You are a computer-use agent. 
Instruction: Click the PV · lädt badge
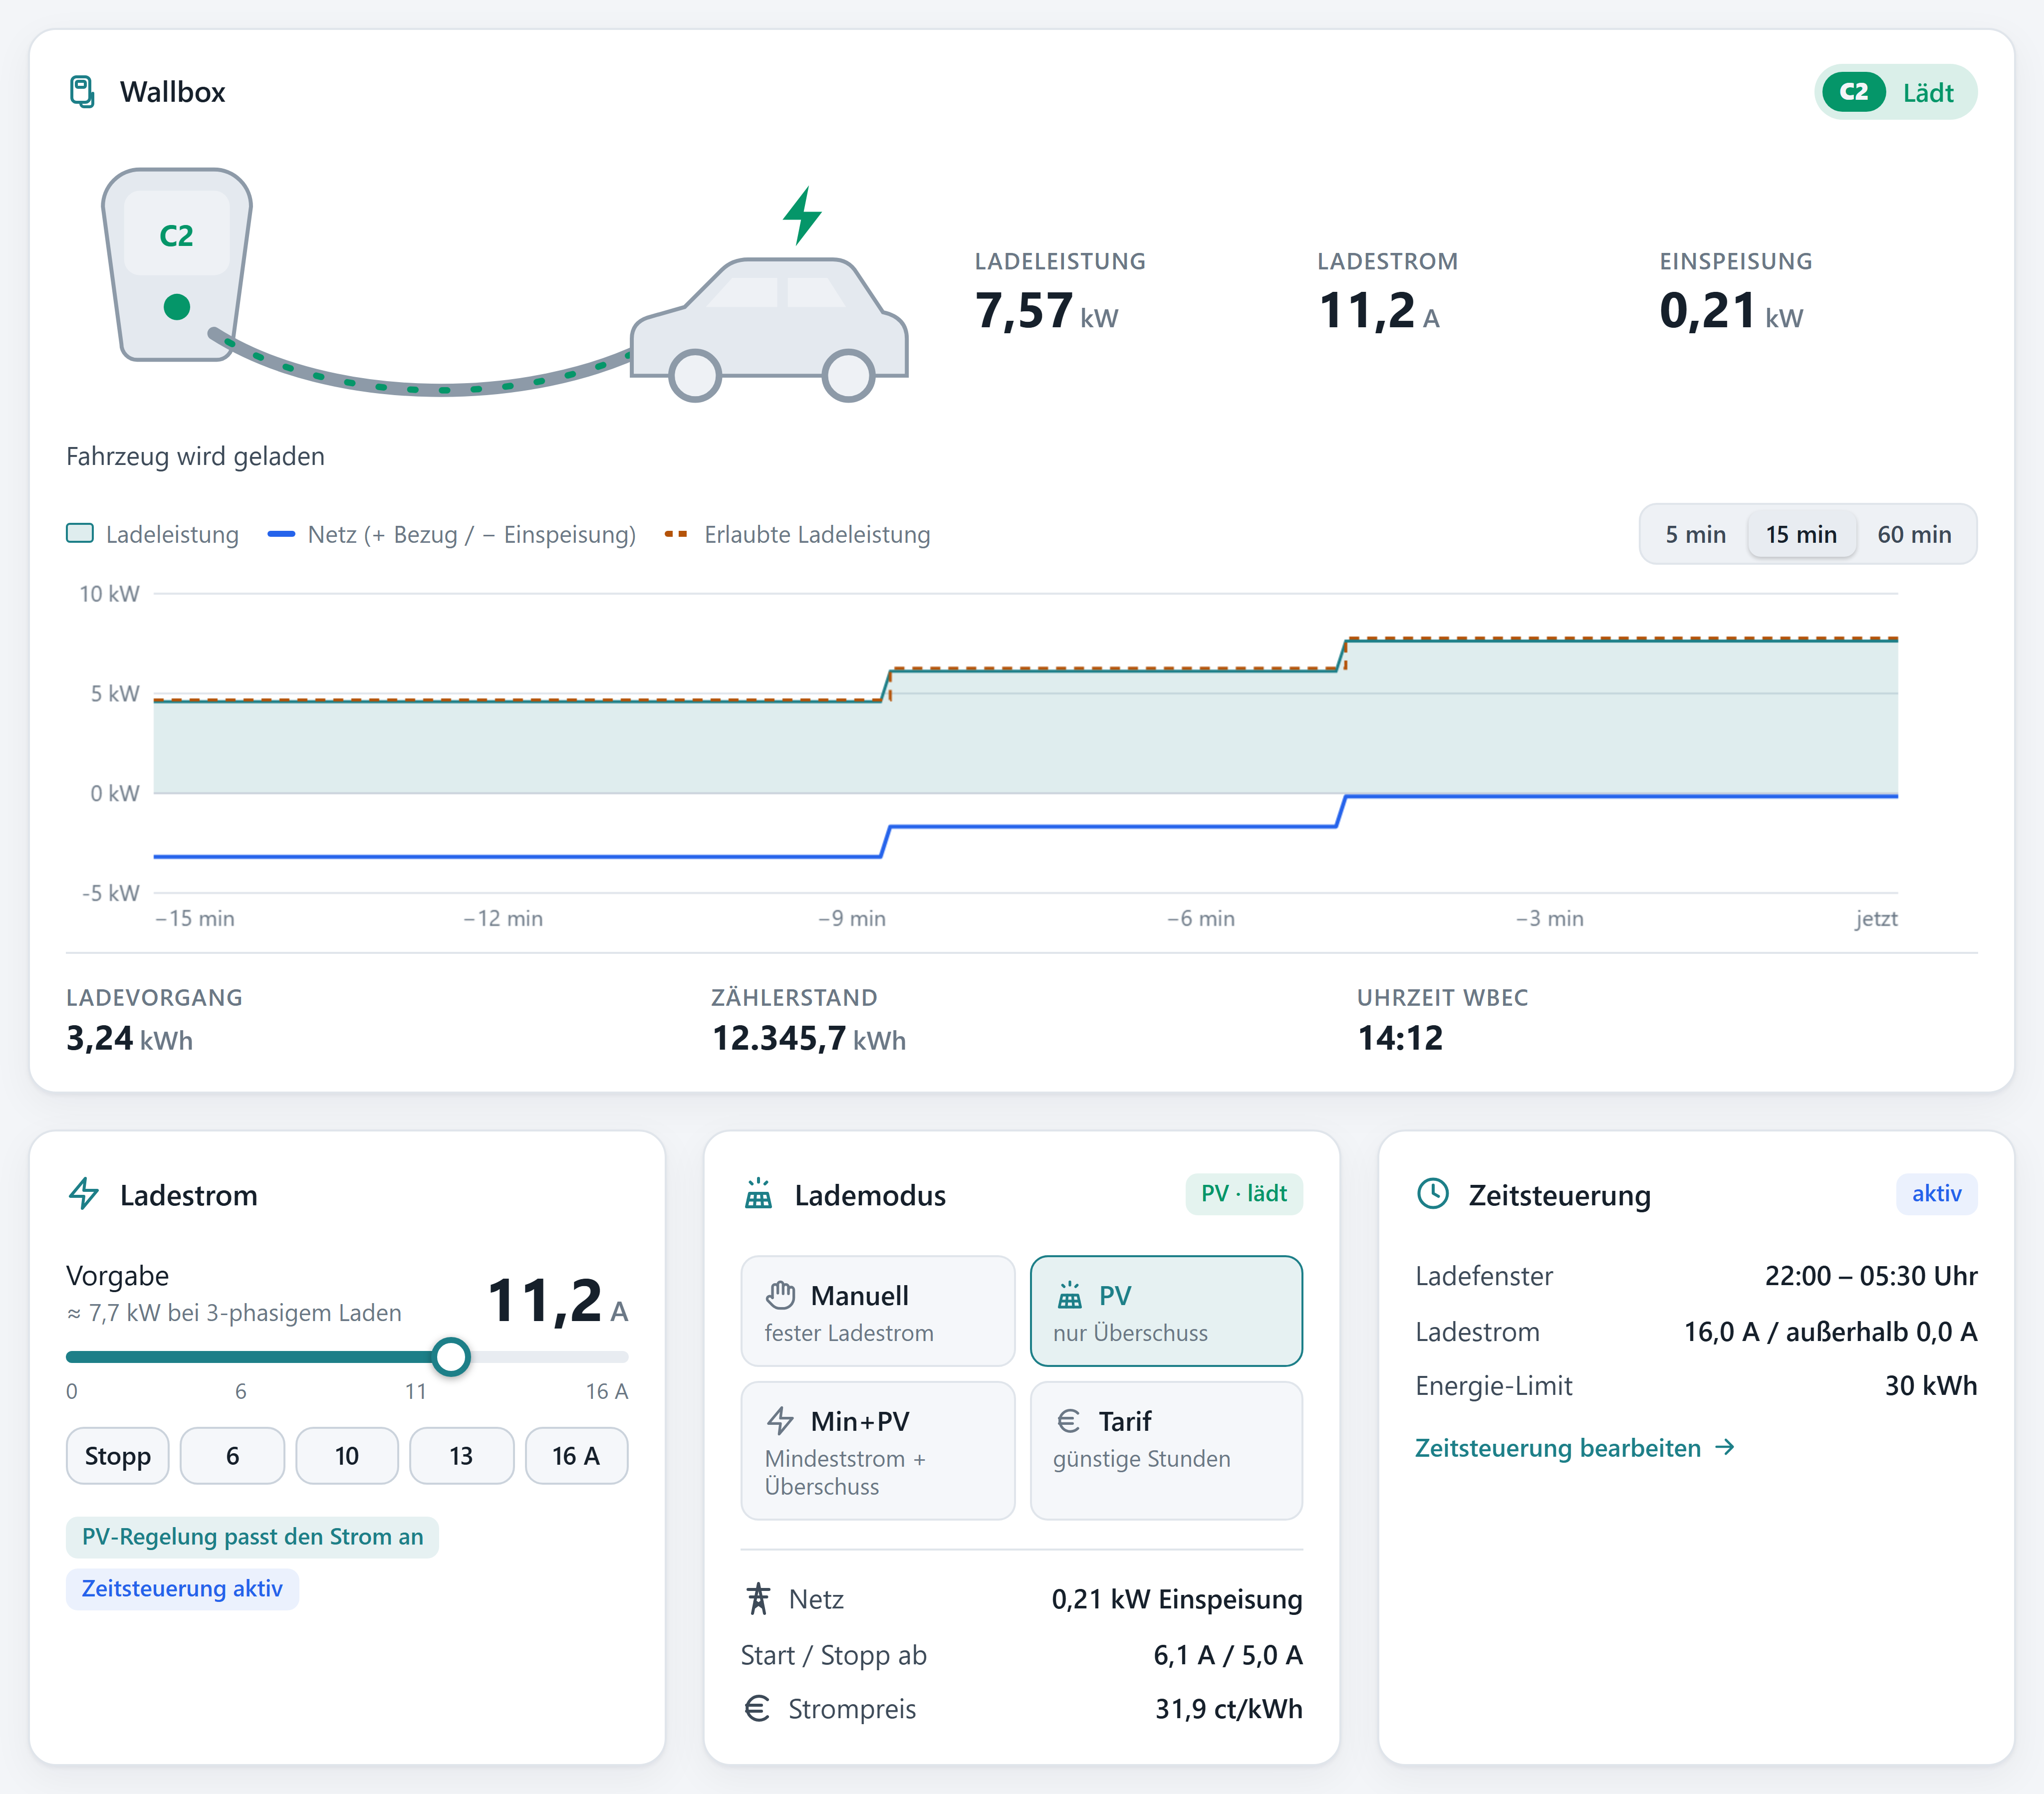tap(1244, 1194)
